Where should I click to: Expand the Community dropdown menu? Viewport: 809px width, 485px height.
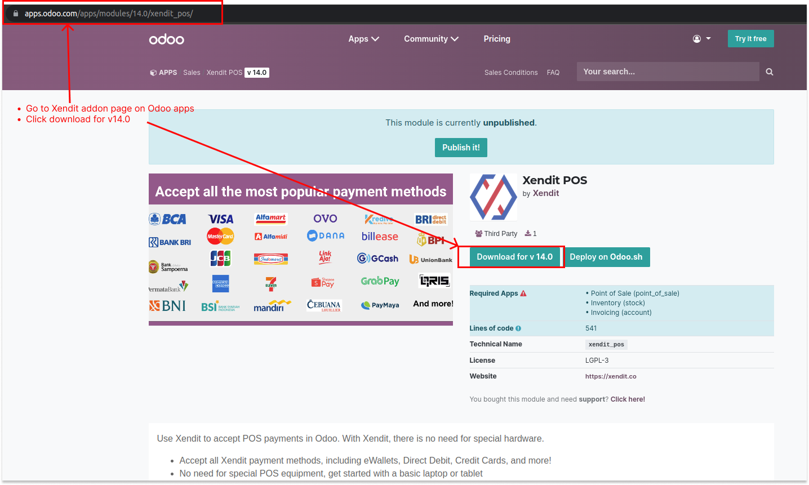coord(431,39)
